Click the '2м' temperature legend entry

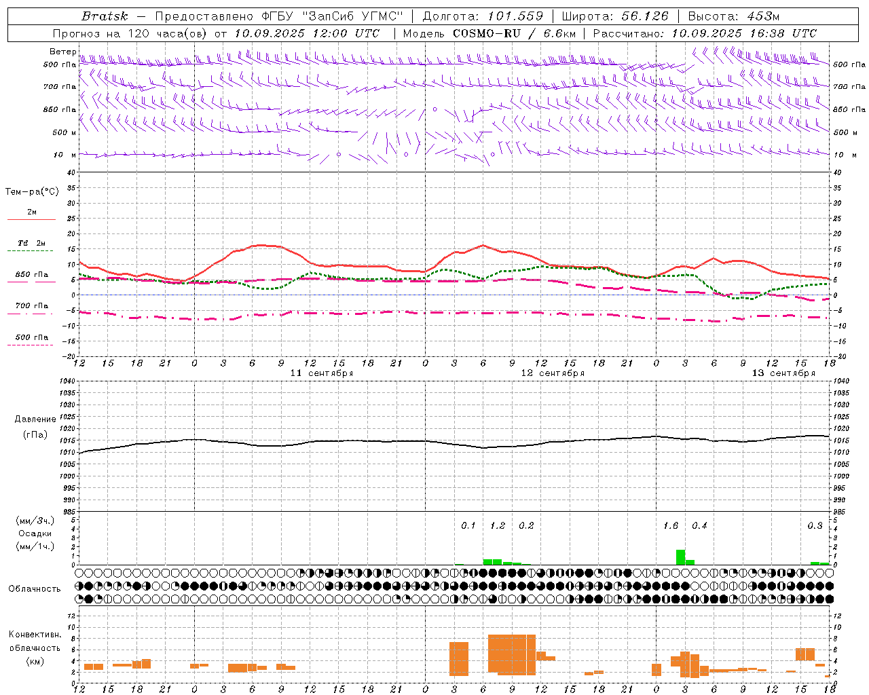[32, 212]
